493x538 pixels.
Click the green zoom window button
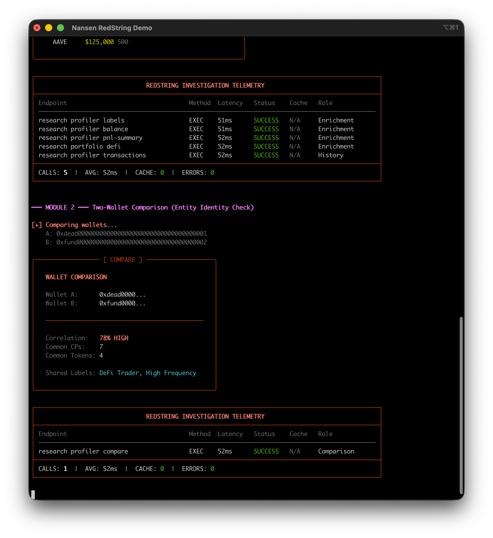[x=60, y=28]
